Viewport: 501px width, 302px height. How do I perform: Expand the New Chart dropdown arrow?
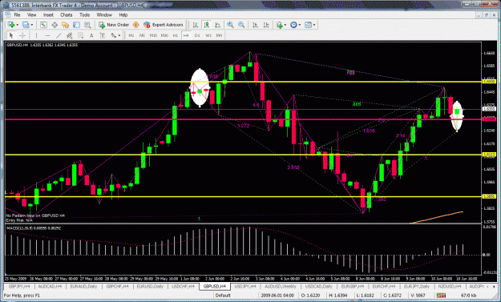18,25
